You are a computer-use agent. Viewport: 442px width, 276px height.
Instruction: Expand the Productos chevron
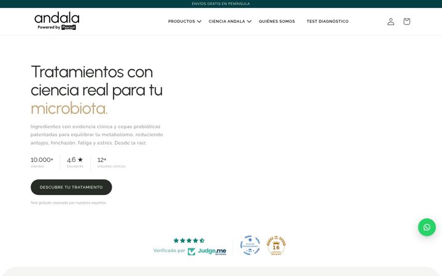pyautogui.click(x=200, y=21)
